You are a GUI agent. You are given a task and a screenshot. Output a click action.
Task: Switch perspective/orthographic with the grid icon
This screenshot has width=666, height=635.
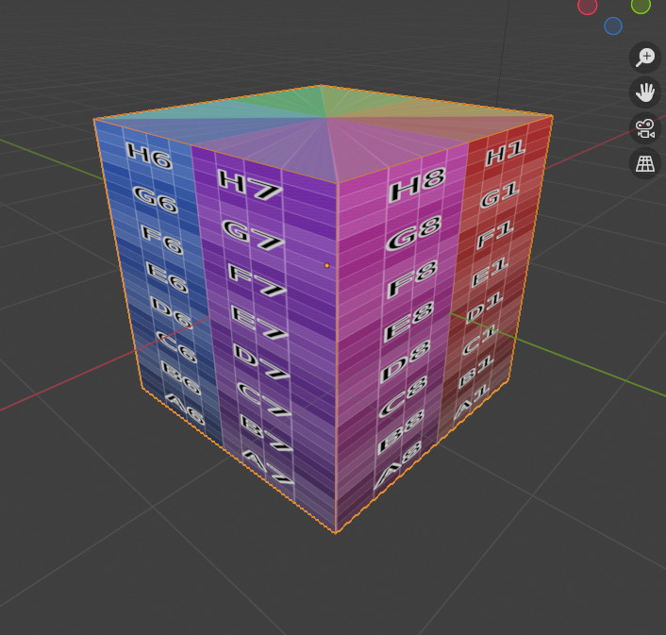pos(644,163)
